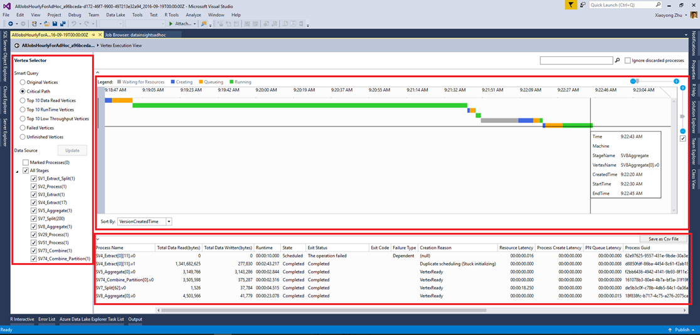Click the Find in Files toolbar icon
The image size is (700, 335).
click(204, 23)
